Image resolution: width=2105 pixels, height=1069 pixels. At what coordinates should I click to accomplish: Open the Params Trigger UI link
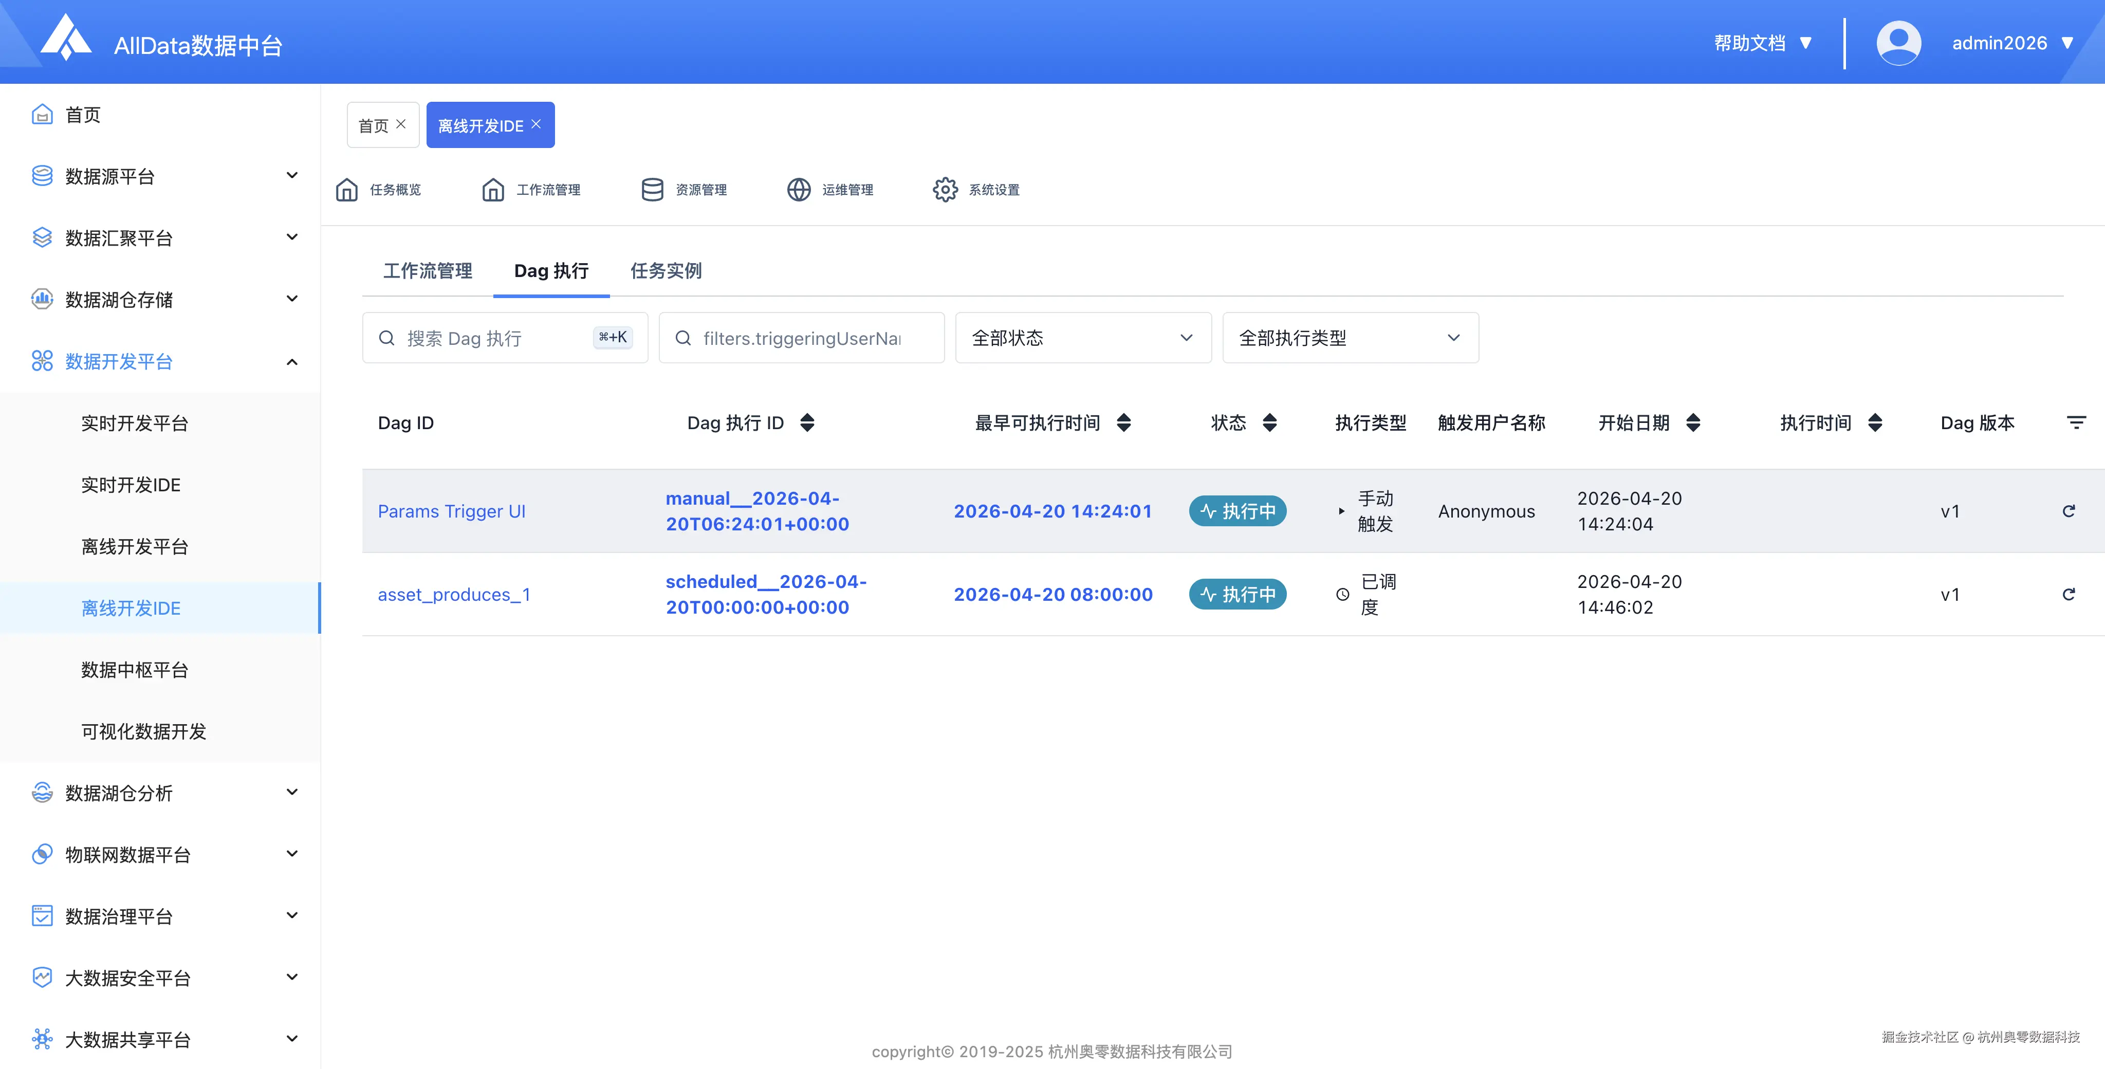[x=451, y=511]
